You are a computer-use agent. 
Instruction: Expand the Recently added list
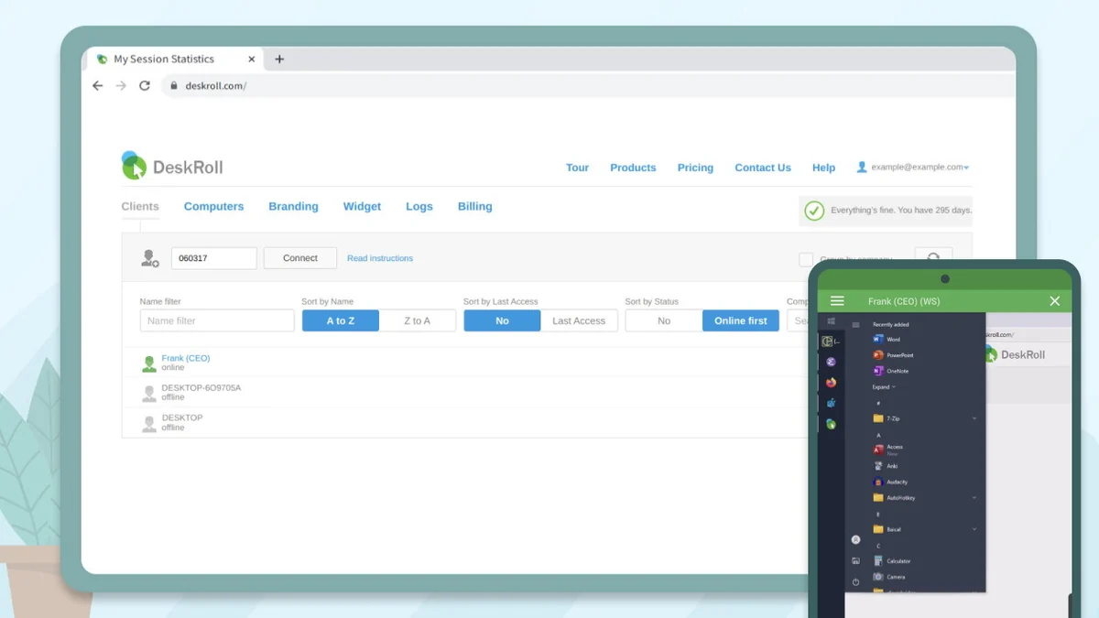884,387
